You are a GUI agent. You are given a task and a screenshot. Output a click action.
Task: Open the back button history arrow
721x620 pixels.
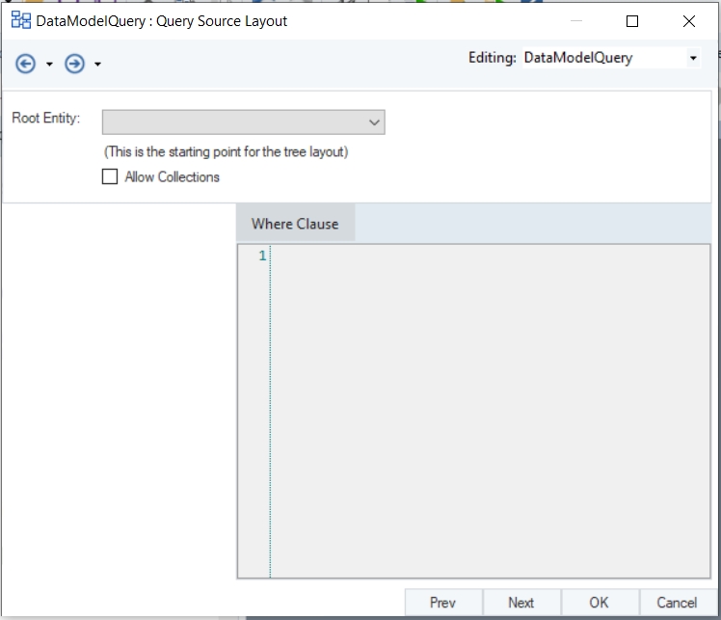[x=49, y=65]
